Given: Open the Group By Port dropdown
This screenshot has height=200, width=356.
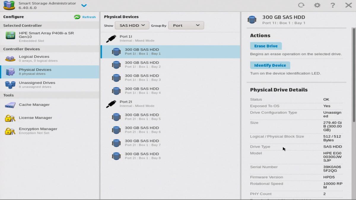Looking at the screenshot, I should (x=186, y=25).
